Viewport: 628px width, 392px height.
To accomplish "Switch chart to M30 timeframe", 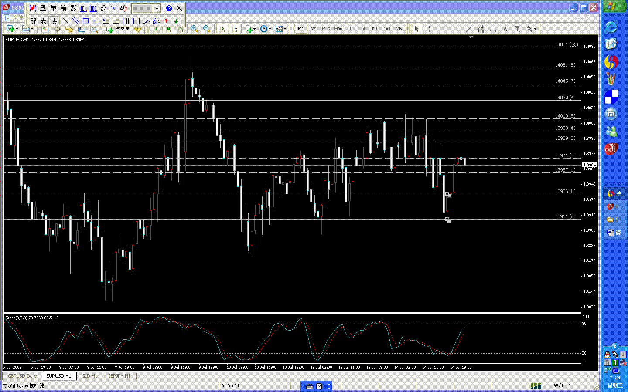I will click(x=338, y=29).
